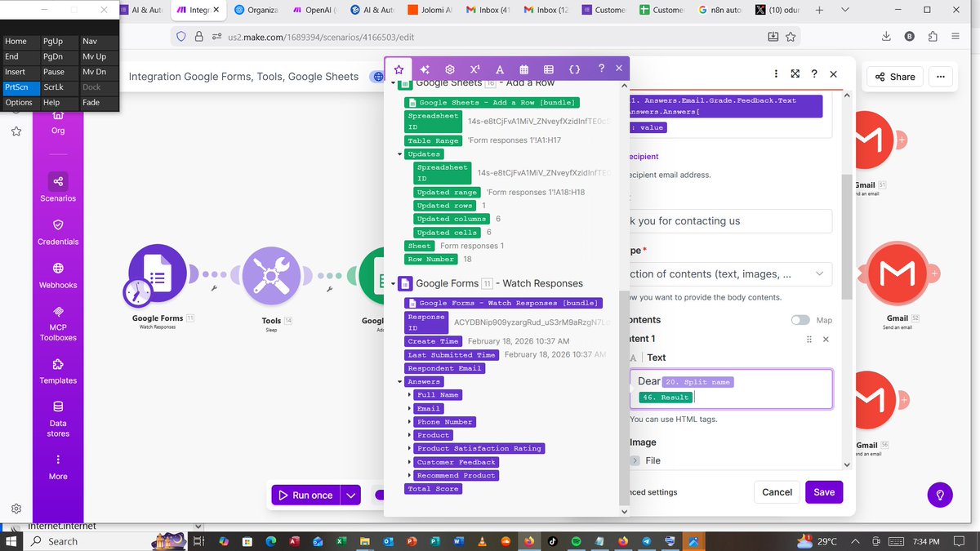Open Data stores in the sidebar
Screen dimensions: 980x551
(58, 419)
